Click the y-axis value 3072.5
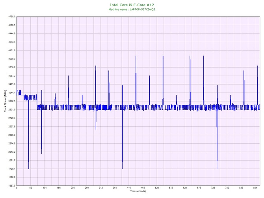Image resolution: width=264 pixels, height=198 pixels. click(12, 101)
